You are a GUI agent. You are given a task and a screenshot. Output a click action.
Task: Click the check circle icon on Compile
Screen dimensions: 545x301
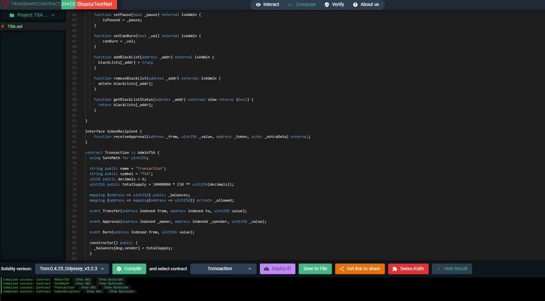119,269
